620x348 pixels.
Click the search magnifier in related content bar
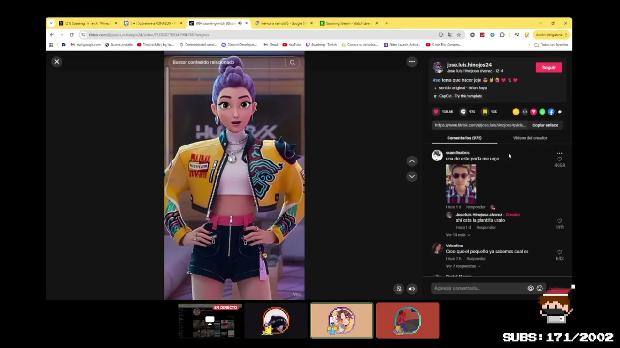point(293,62)
